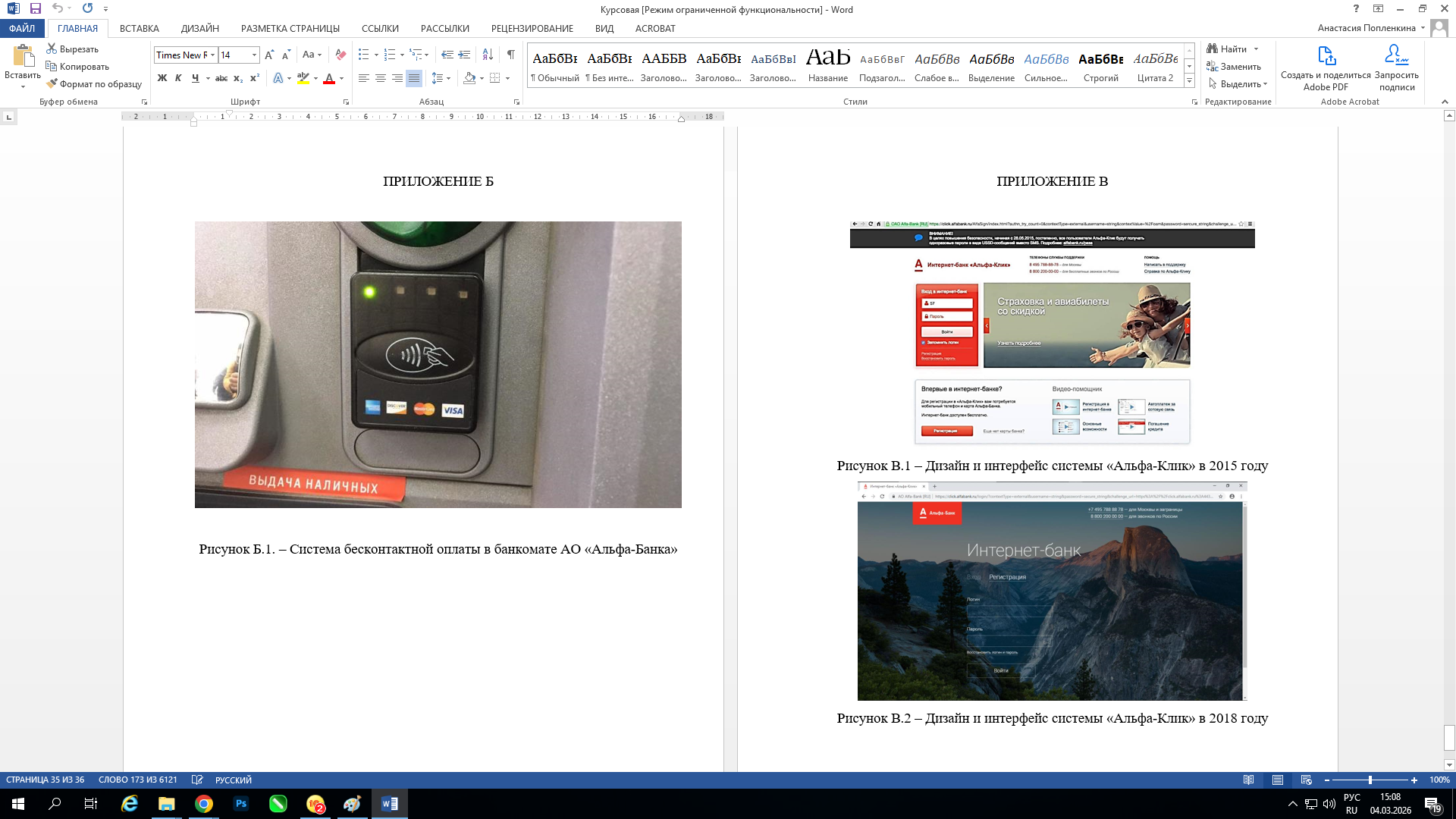The height and width of the screenshot is (819, 1456).
Task: Click the Format Painter brush icon
Action: (x=52, y=84)
